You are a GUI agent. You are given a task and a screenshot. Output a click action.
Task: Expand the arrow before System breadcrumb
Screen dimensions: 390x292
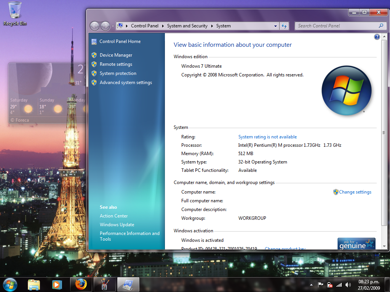pyautogui.click(x=212, y=26)
